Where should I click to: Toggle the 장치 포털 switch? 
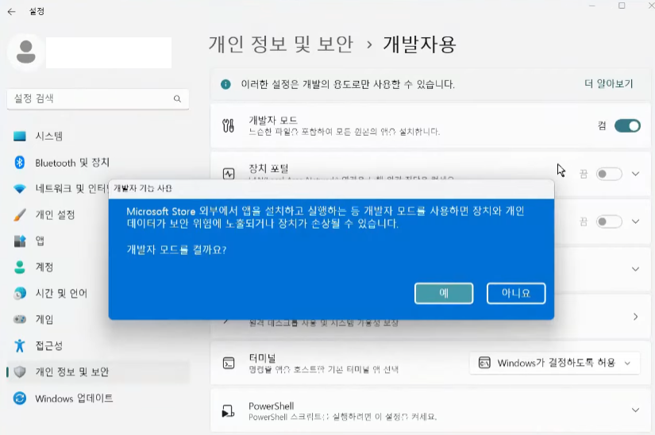(x=609, y=174)
